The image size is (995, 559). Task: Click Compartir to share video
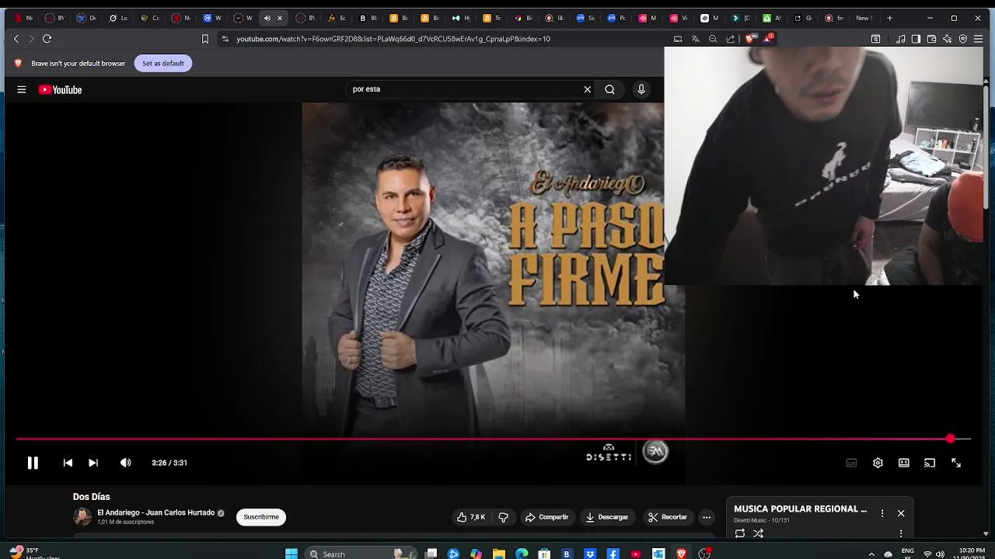pos(546,517)
